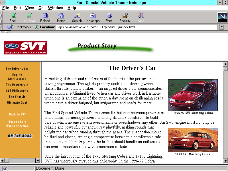
Task: Click the Stop loading icon
Action: 141,17
